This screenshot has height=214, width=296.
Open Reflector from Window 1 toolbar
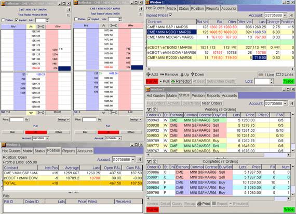[181, 81]
